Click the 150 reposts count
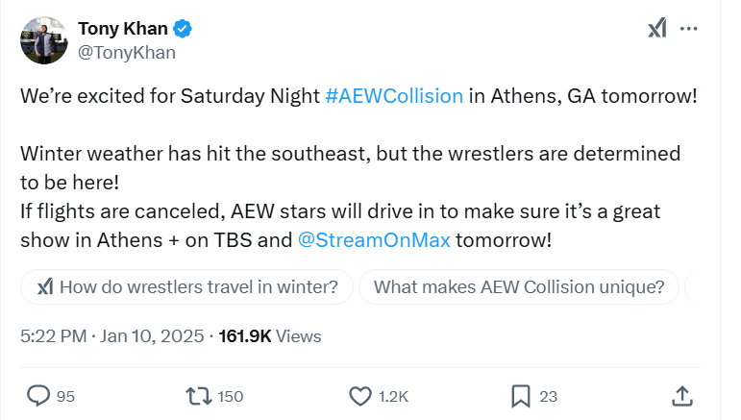Viewport: 741px width, 420px height. click(231, 396)
